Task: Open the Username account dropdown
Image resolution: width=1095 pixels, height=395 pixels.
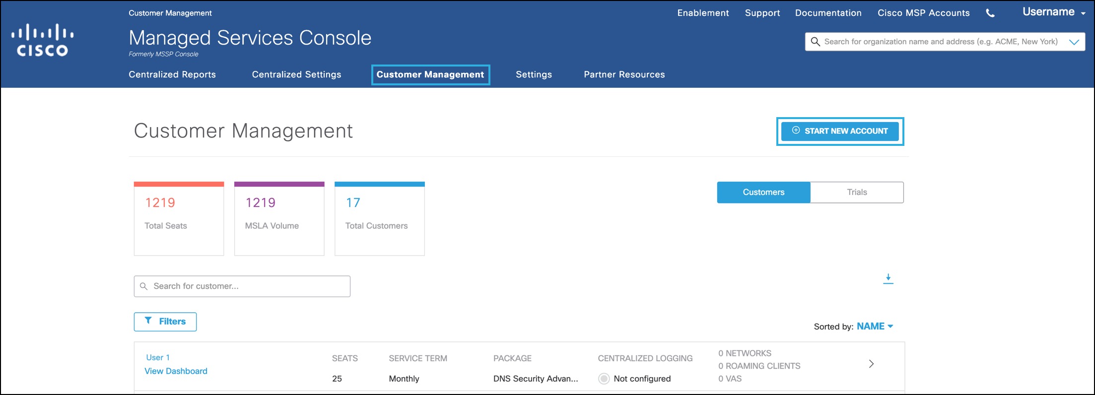Action: point(1054,12)
